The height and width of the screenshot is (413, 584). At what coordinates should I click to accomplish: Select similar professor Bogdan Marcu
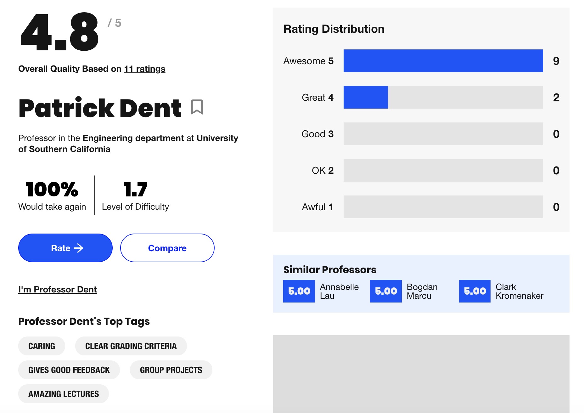click(x=422, y=291)
